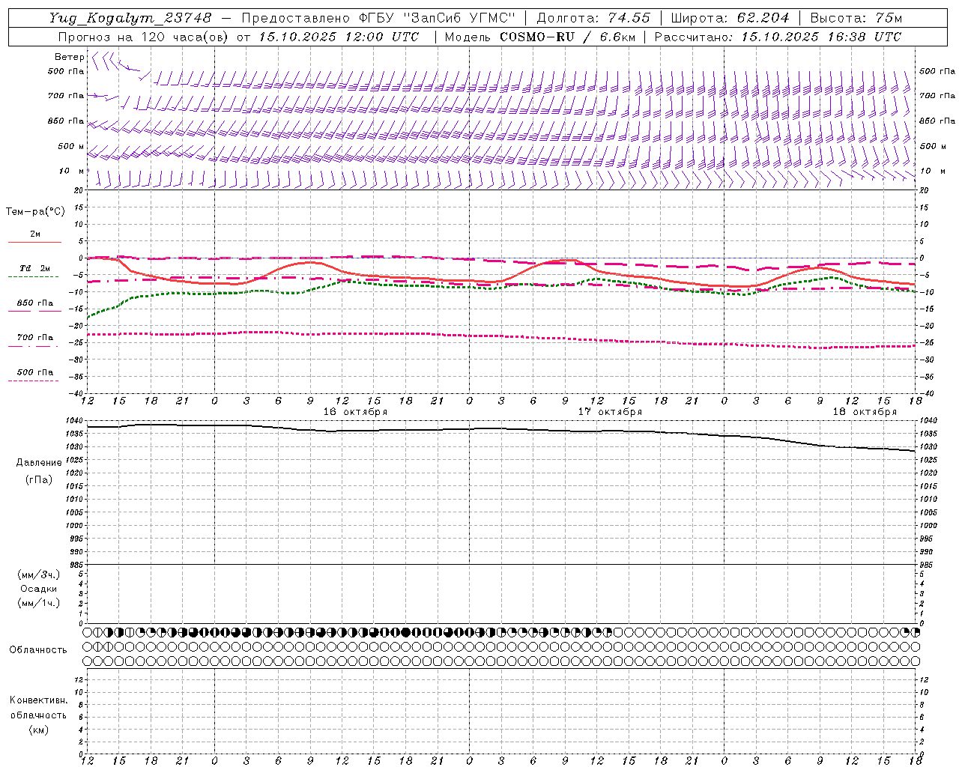Click the 16 октября date label
Viewport: 959px width, 767px height.
pyautogui.click(x=355, y=412)
